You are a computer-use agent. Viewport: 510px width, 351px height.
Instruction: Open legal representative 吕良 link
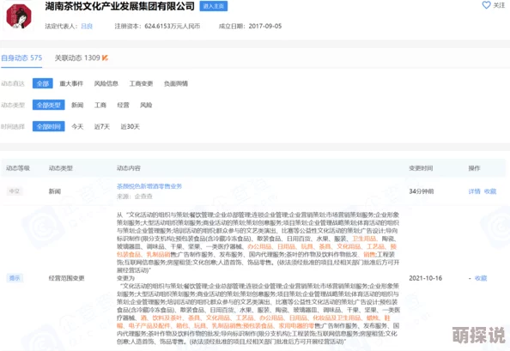pos(87,27)
